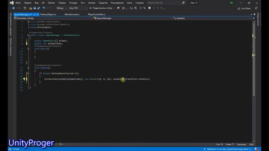Open the Расширения menu

(117, 3)
